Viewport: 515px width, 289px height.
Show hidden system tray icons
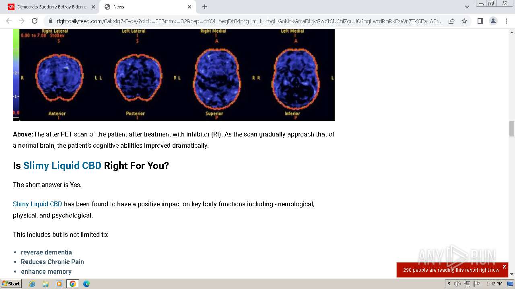449,284
